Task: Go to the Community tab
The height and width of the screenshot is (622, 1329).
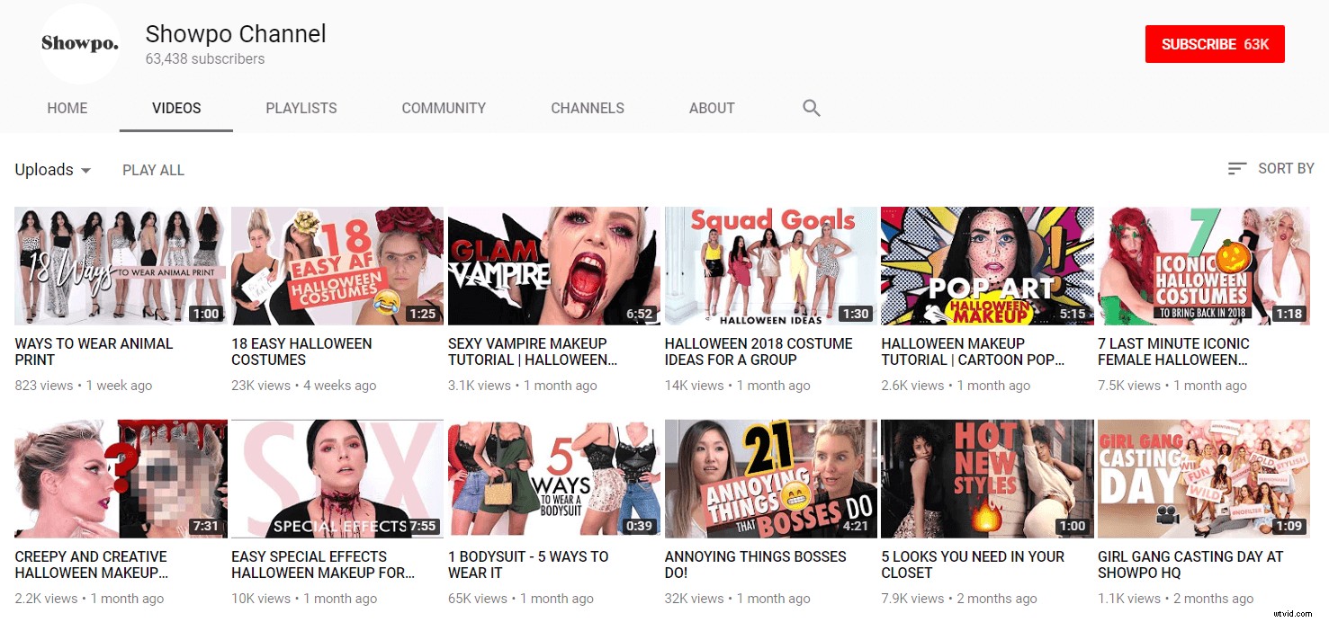Action: pyautogui.click(x=444, y=108)
